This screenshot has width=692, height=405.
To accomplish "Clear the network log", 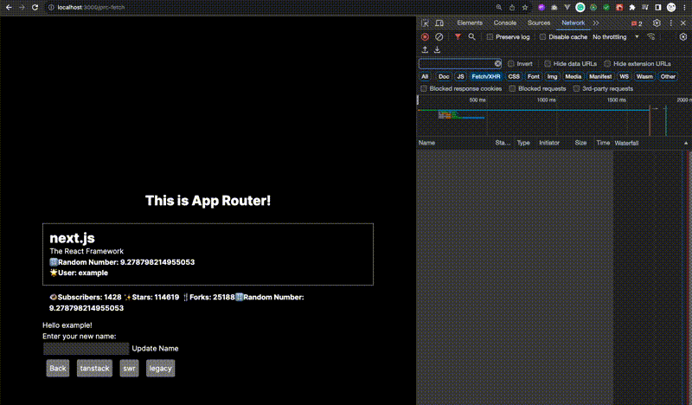I will click(x=439, y=37).
